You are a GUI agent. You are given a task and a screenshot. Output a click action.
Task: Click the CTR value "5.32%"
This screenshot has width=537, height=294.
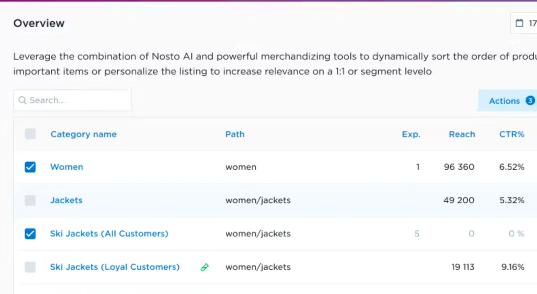(x=512, y=200)
